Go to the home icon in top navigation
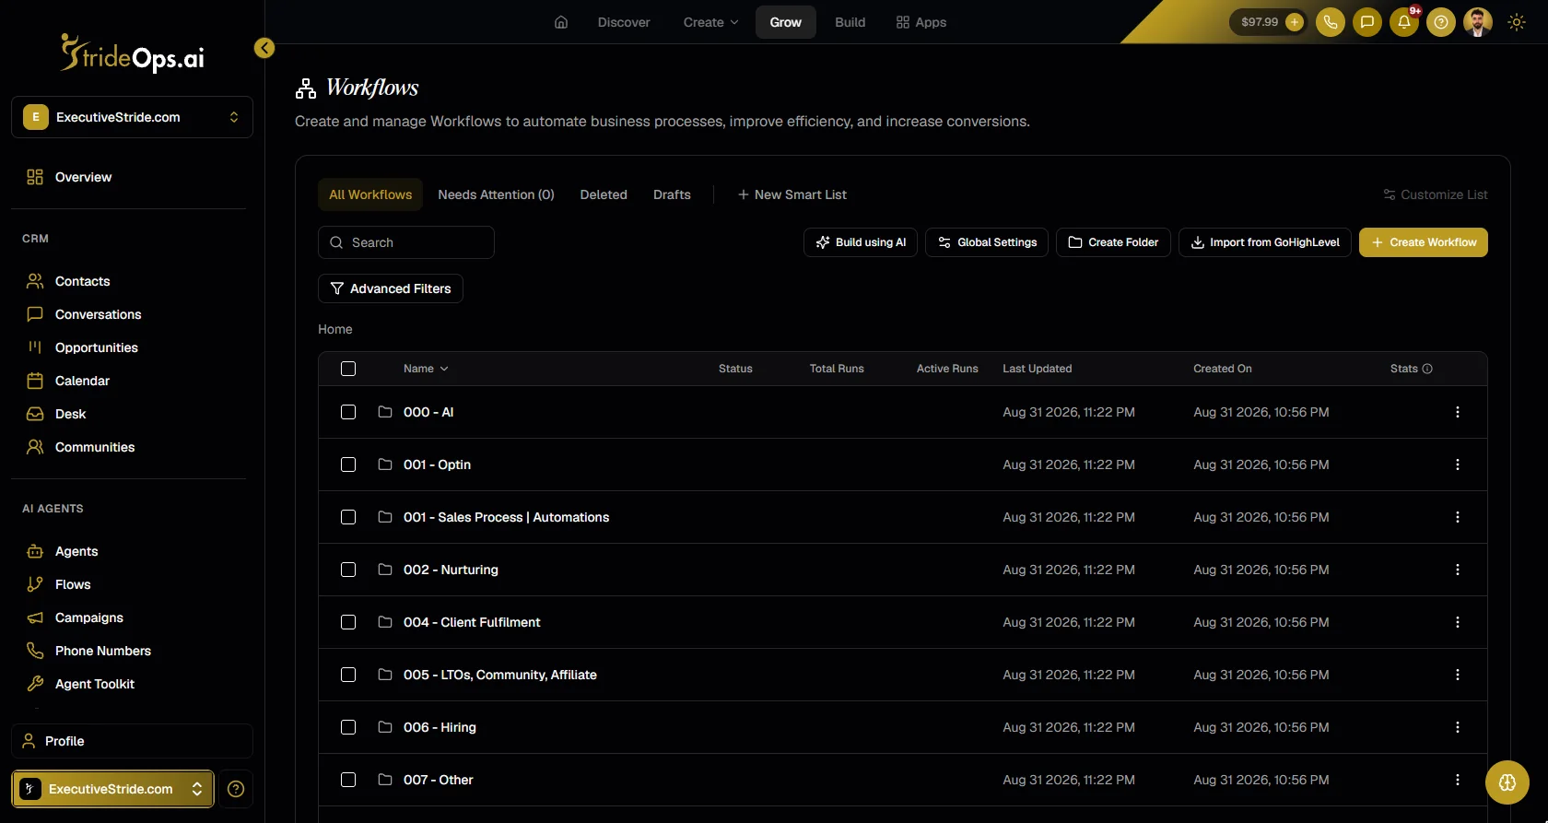Screen dimensions: 1548x823 pyautogui.click(x=561, y=22)
